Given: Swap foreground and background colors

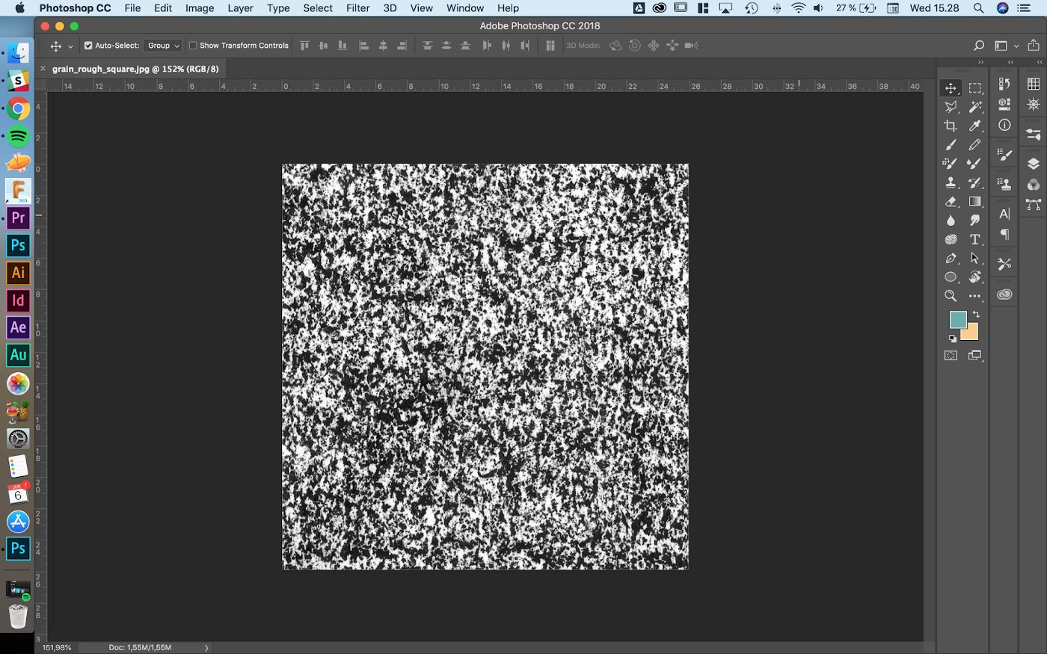Looking at the screenshot, I should (x=976, y=315).
